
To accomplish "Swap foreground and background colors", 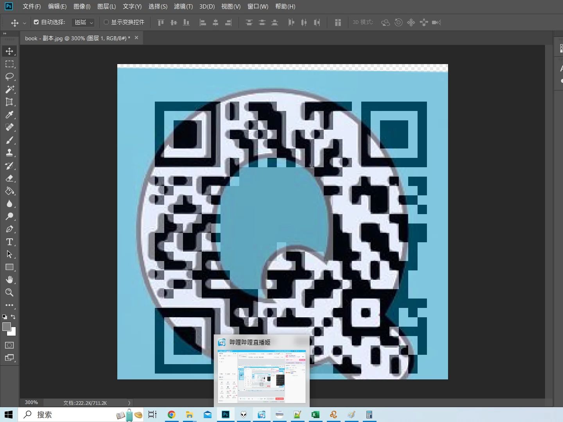I will click(x=13, y=317).
